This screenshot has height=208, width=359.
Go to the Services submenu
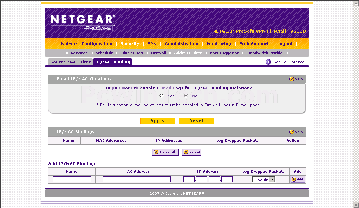click(x=79, y=53)
